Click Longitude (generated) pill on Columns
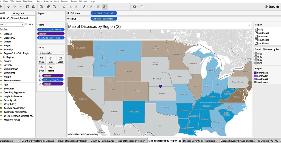 (x=104, y=13)
